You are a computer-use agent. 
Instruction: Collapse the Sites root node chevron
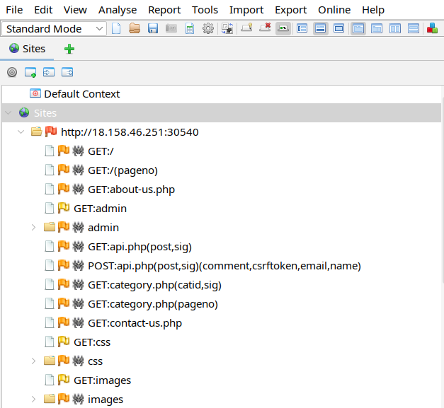click(8, 113)
